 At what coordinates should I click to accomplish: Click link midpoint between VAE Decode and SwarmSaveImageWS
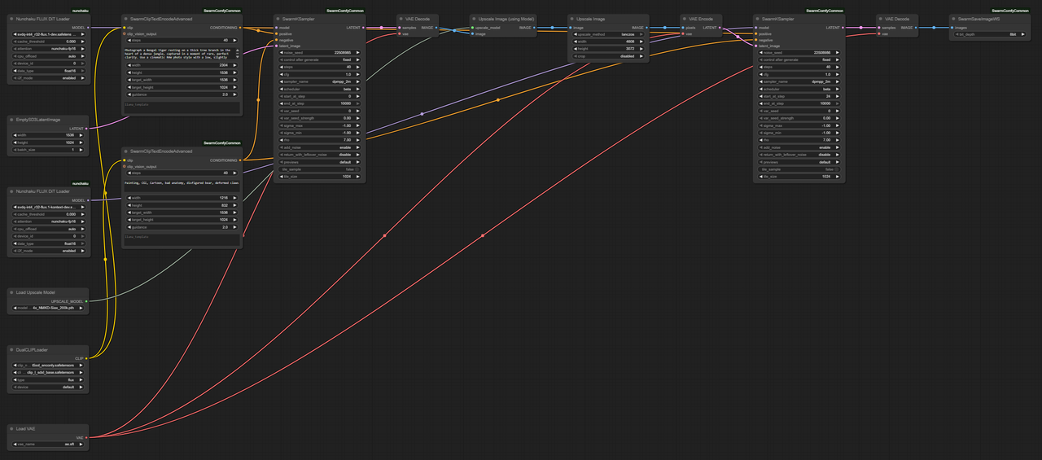pos(932,28)
